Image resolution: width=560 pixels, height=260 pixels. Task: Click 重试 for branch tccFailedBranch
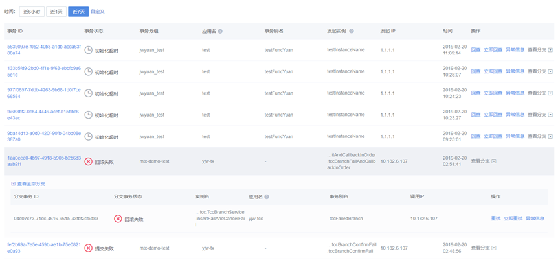(495, 219)
